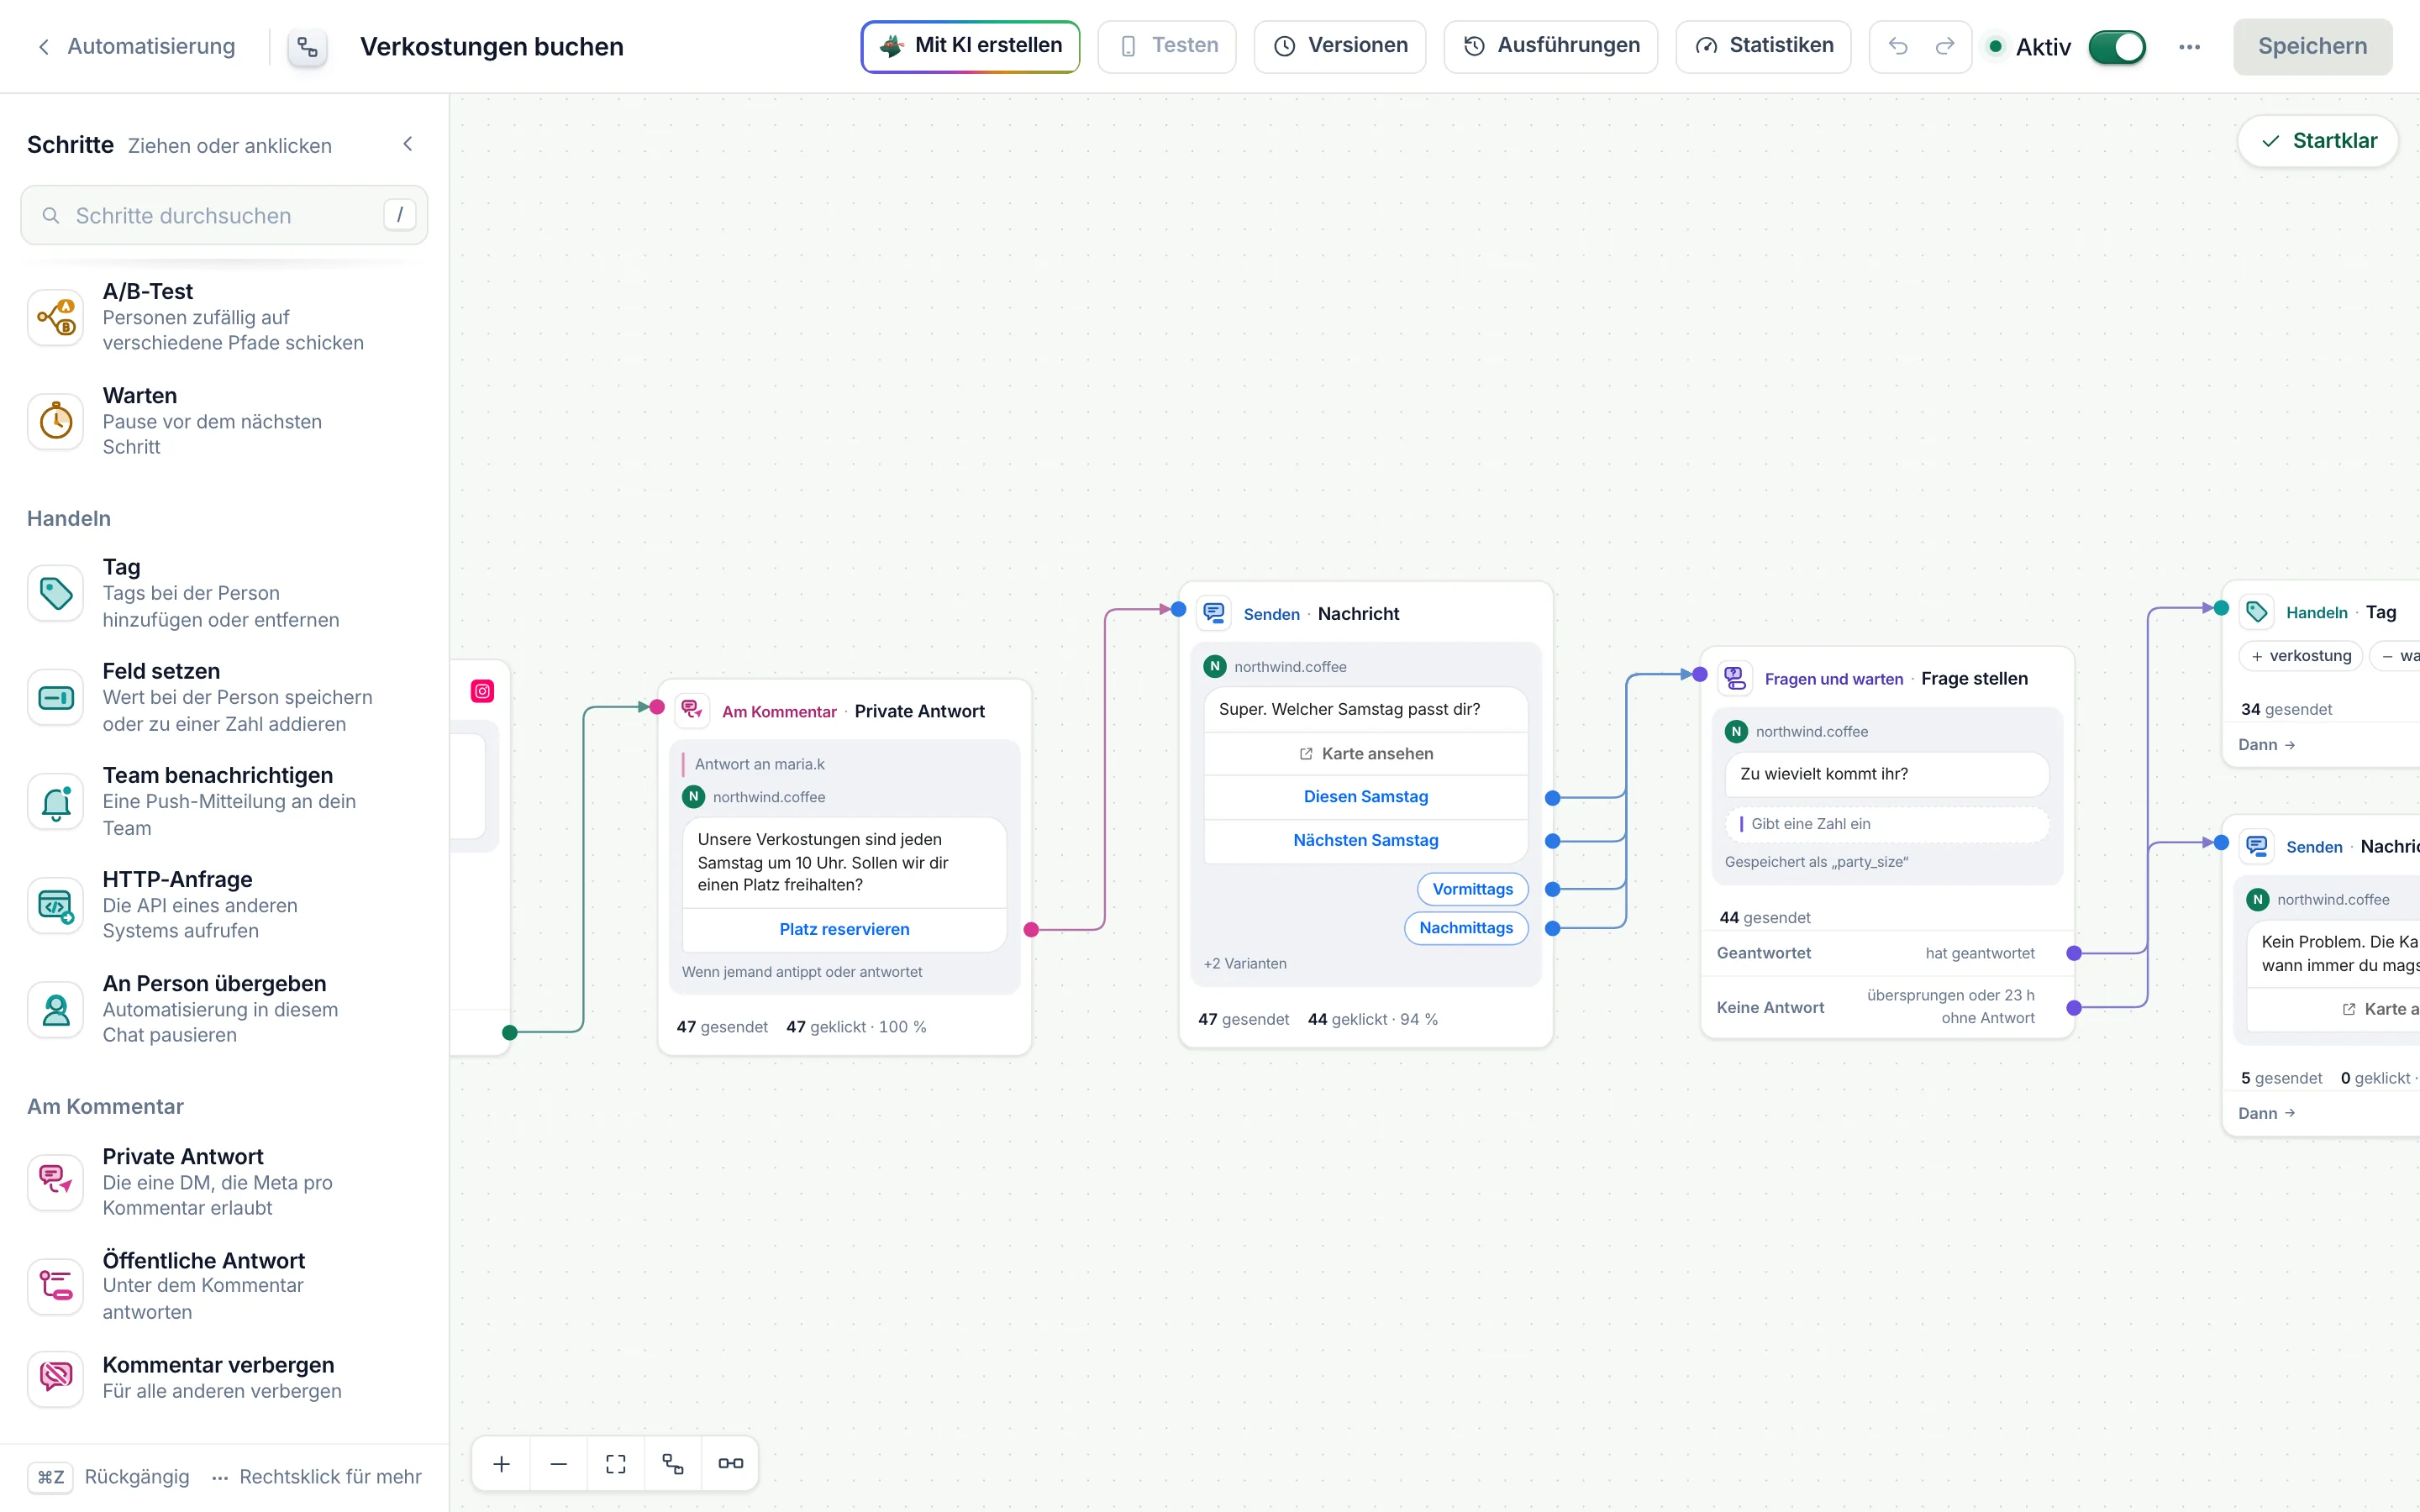The height and width of the screenshot is (1512, 2420).
Task: Focus the Schritte durchsuchen search field
Action: pyautogui.click(x=224, y=215)
